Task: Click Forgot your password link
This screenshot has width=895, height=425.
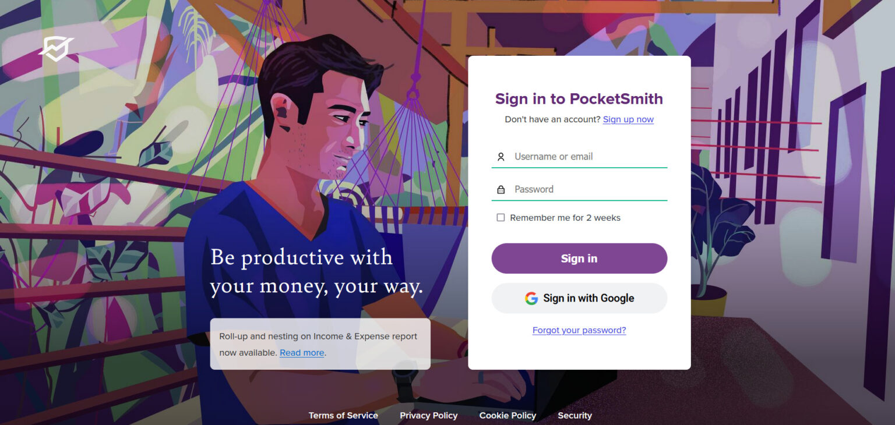Action: (x=579, y=330)
